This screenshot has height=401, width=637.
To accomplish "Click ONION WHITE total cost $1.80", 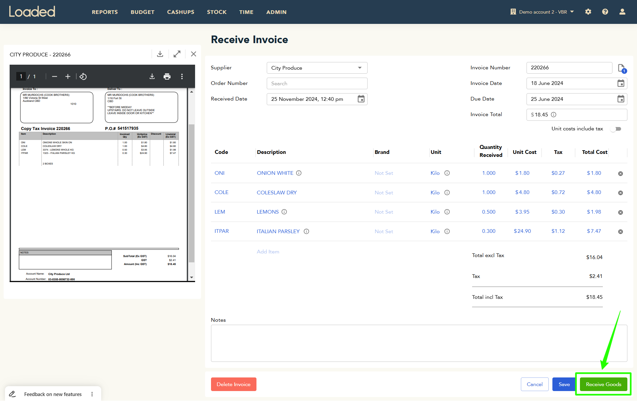I will click(594, 173).
